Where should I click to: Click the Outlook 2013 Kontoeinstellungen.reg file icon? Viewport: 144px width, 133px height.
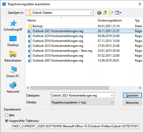[30, 46]
